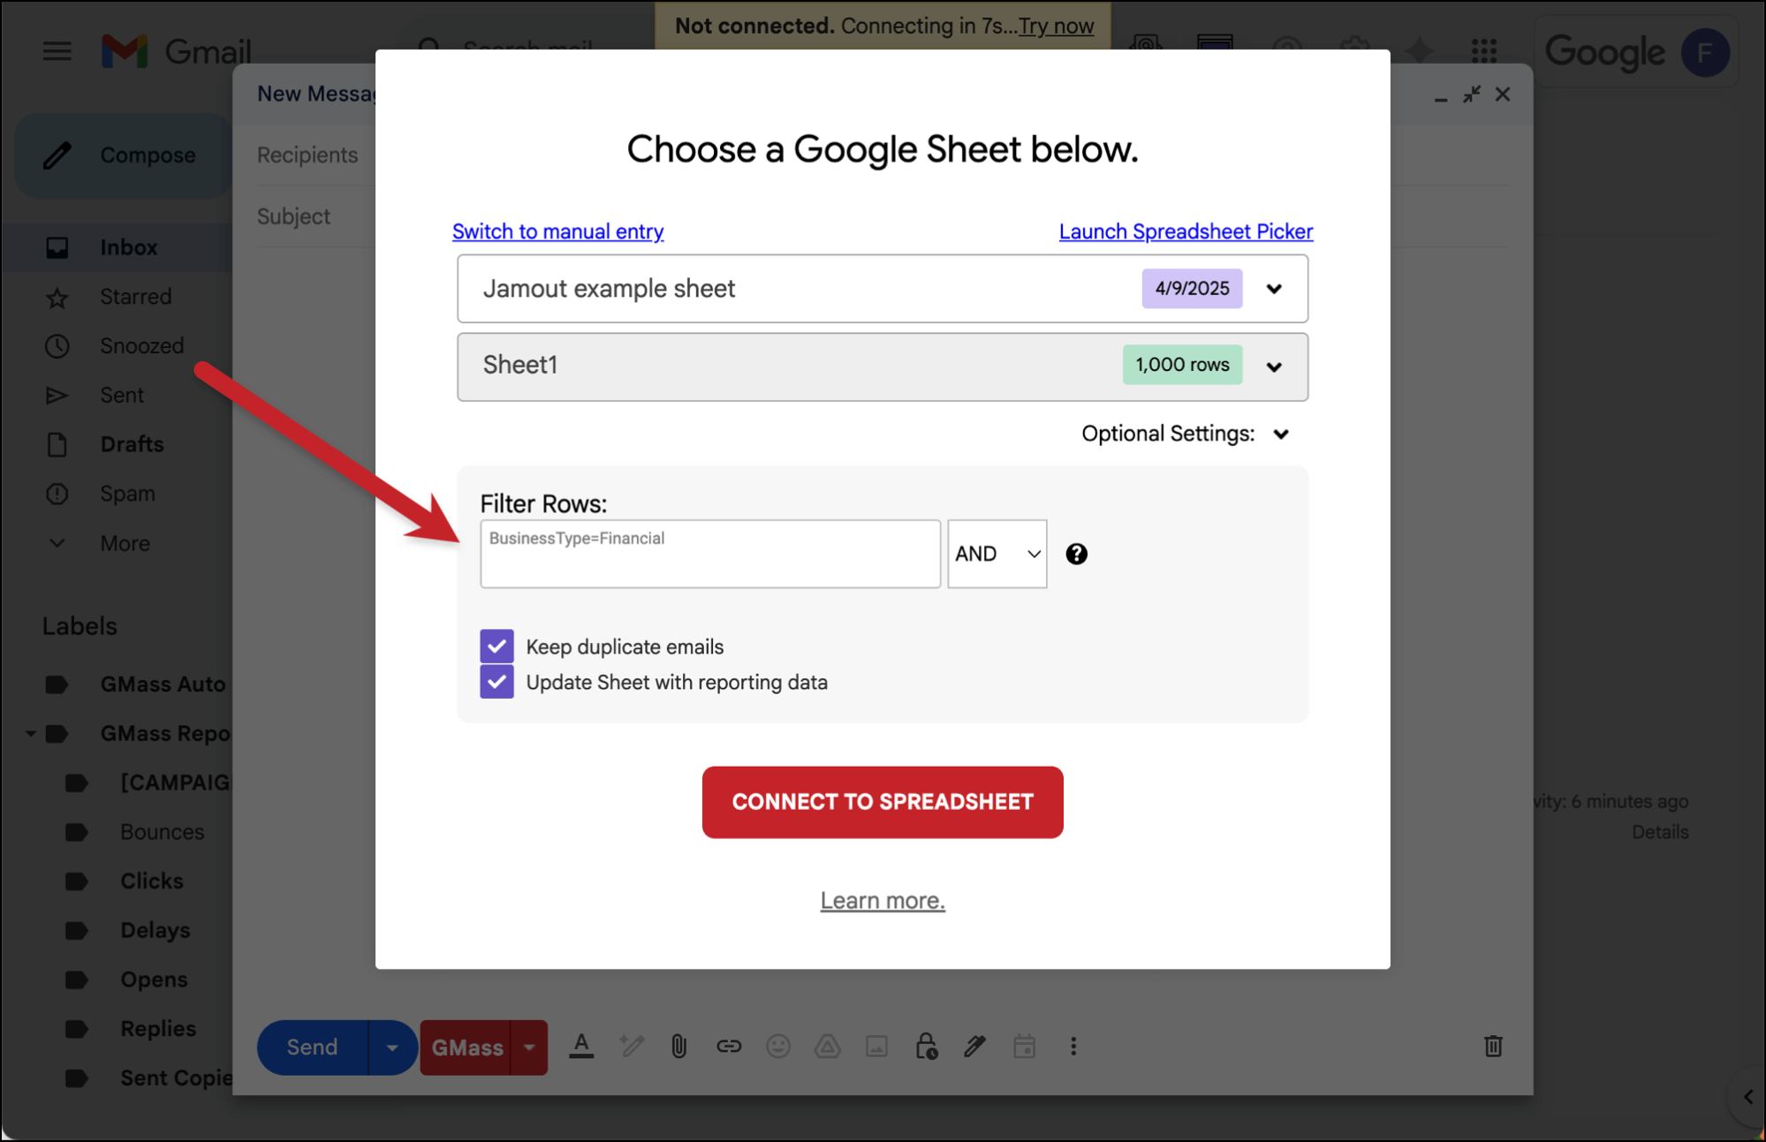This screenshot has width=1766, height=1142.
Task: Click the calendar icon in compose toolbar
Action: click(1025, 1047)
